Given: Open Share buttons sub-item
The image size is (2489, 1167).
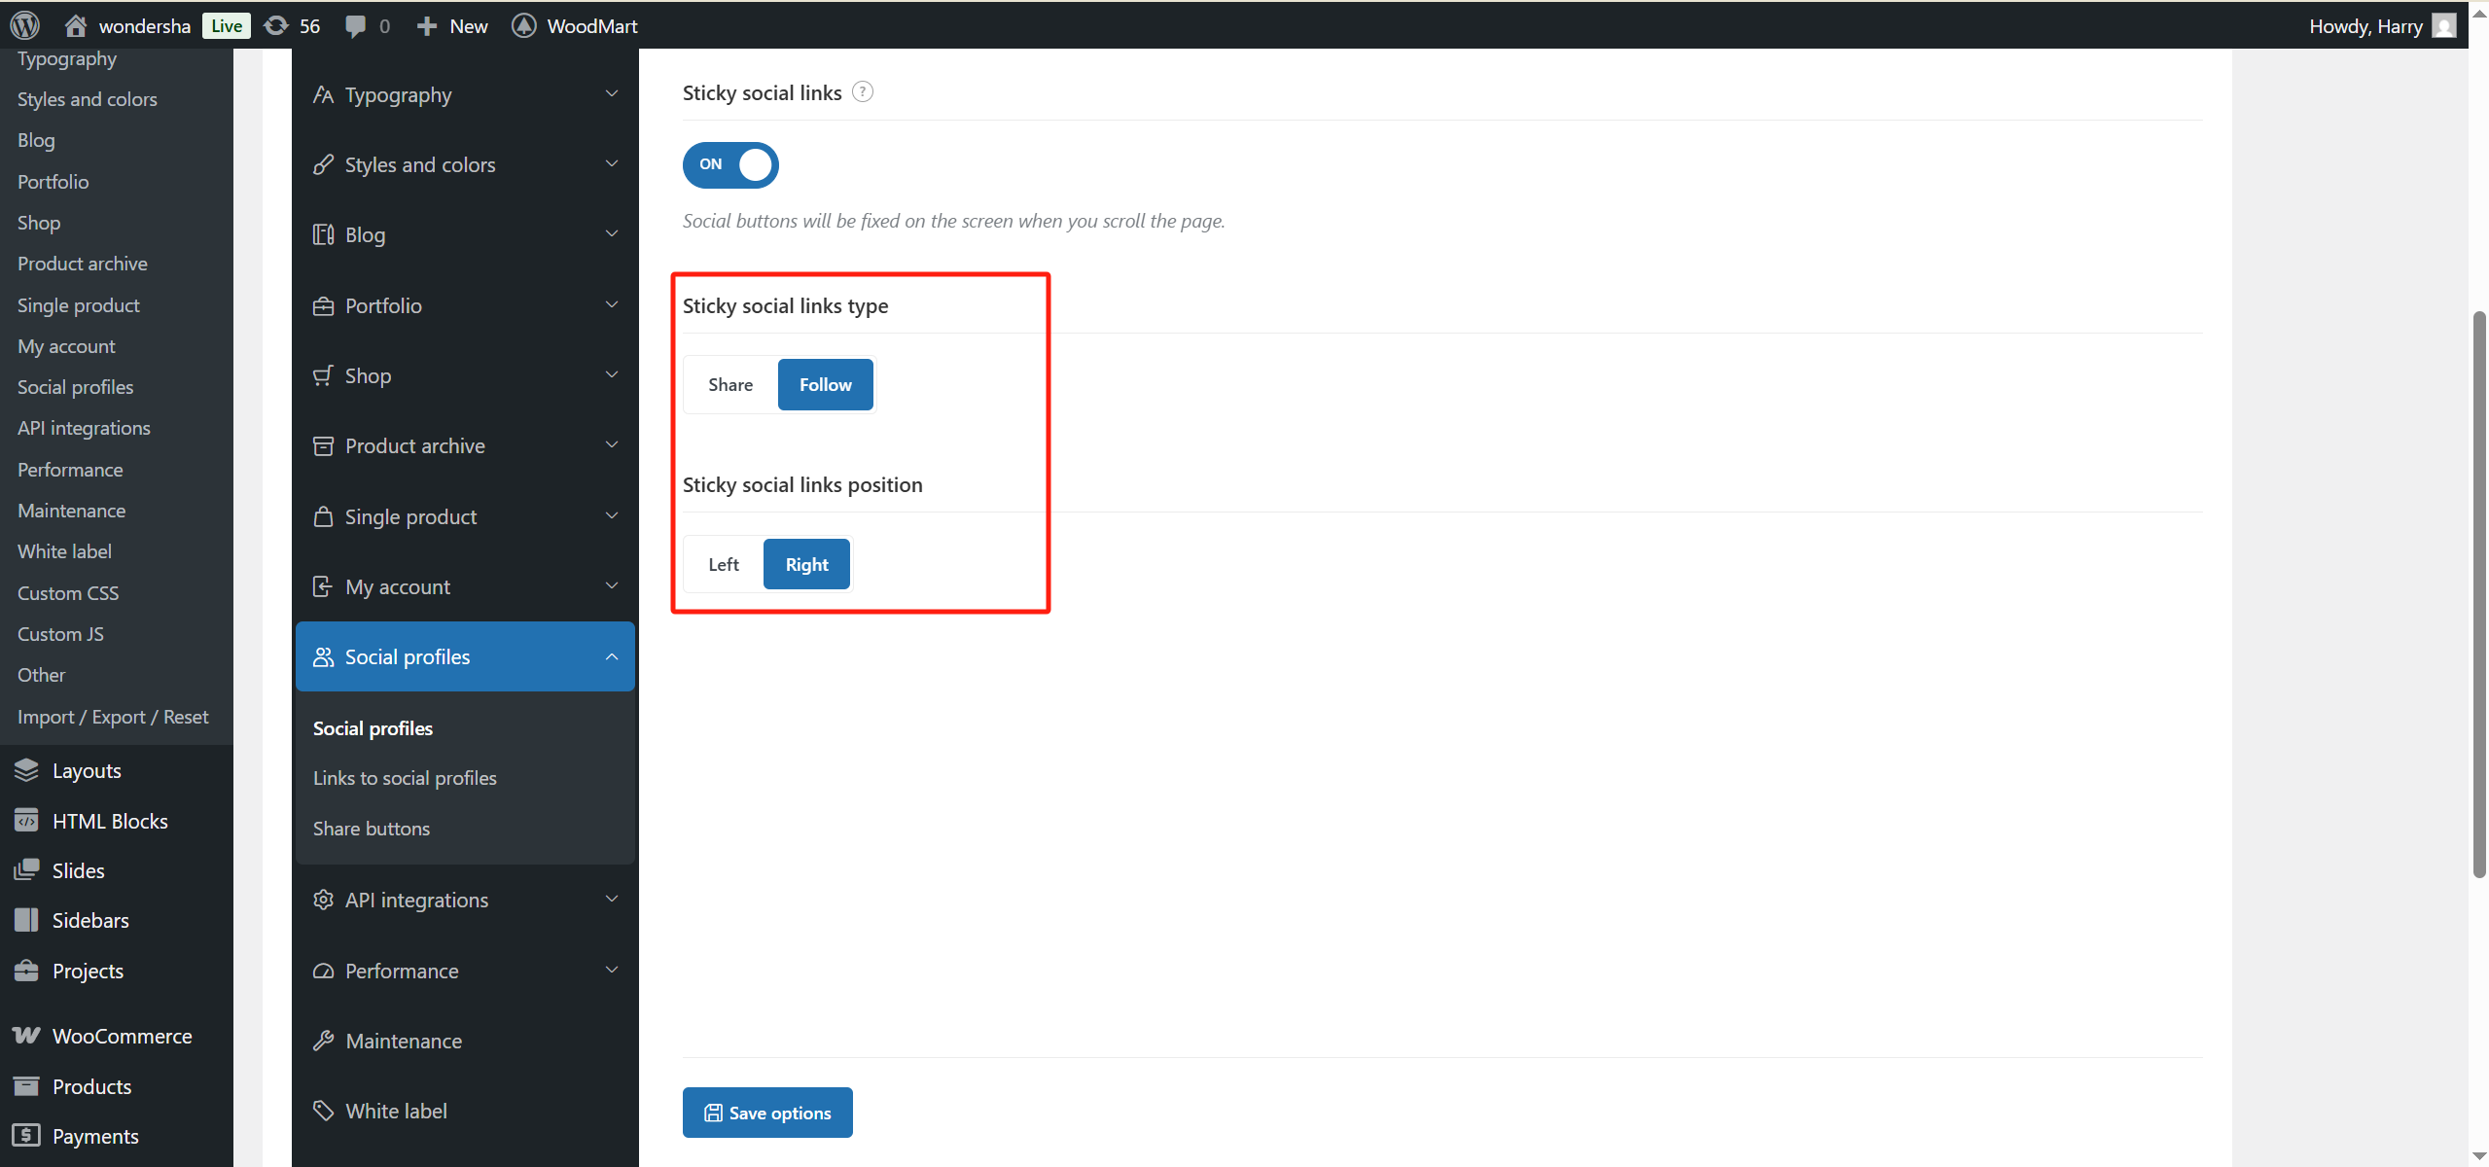Looking at the screenshot, I should [372, 829].
